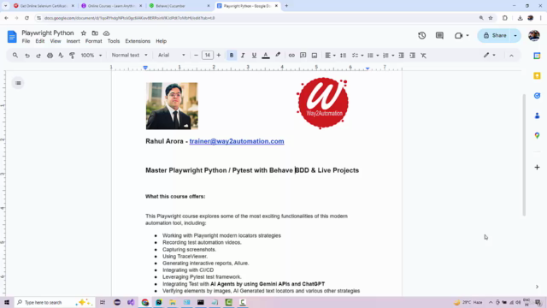Open zoom level 100% dropdown
The width and height of the screenshot is (547, 308).
coord(91,55)
